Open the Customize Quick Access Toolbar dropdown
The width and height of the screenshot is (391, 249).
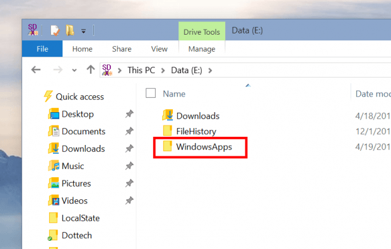[x=83, y=32]
